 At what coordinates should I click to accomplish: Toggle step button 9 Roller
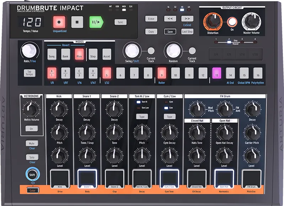click(x=162, y=73)
